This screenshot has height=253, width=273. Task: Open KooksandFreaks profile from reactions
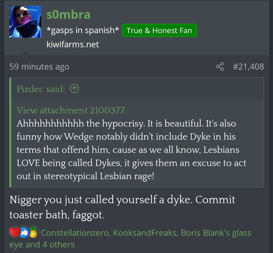click(x=145, y=233)
